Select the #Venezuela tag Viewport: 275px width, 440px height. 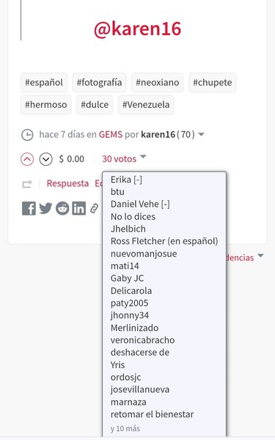[x=146, y=105]
